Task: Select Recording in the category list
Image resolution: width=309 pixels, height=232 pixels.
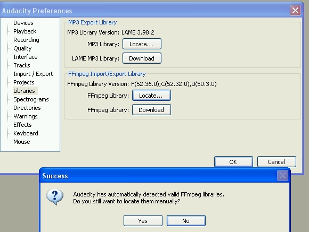Action: click(x=26, y=40)
